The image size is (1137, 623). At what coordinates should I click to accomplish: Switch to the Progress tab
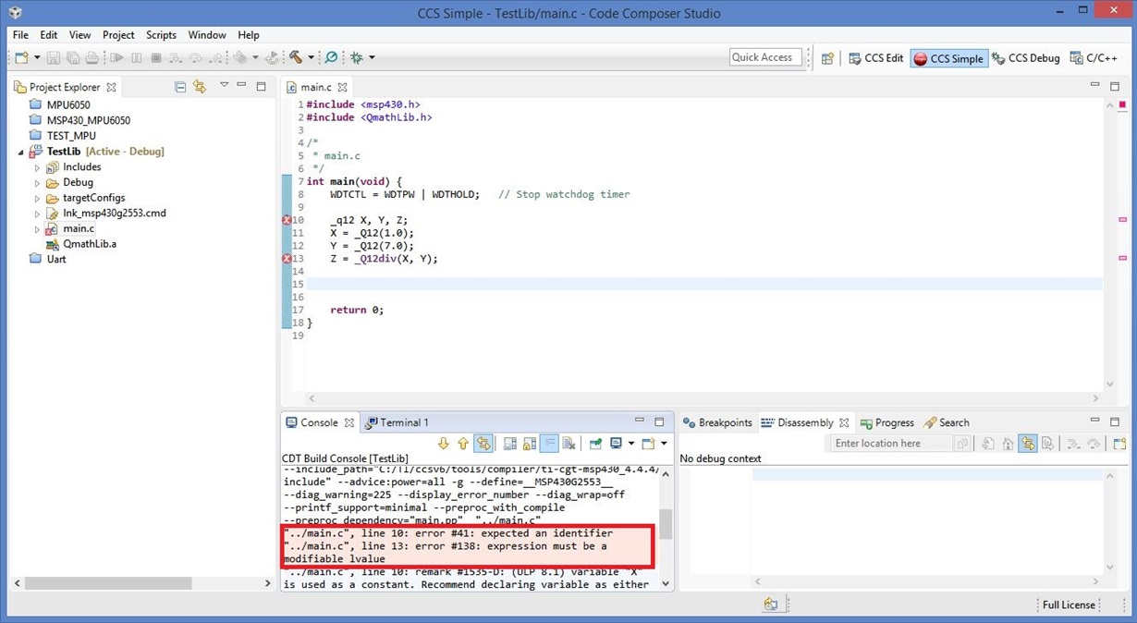(x=886, y=422)
